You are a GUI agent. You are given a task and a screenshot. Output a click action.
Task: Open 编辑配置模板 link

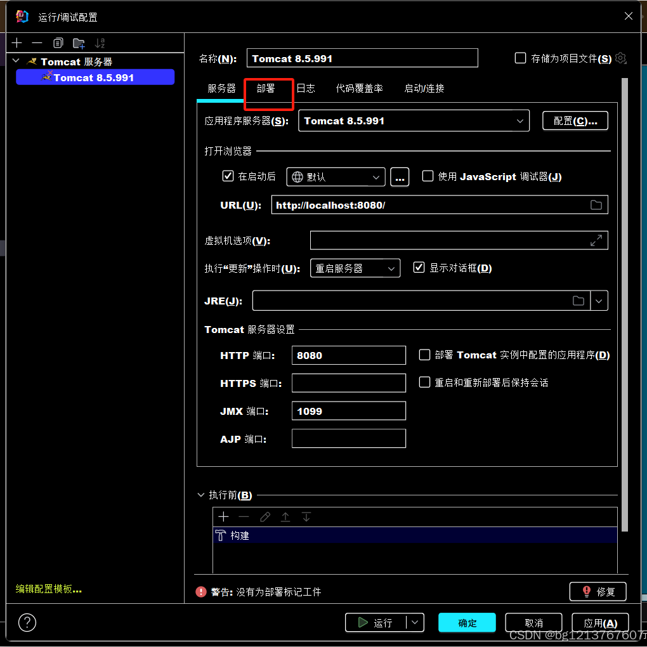point(48,589)
